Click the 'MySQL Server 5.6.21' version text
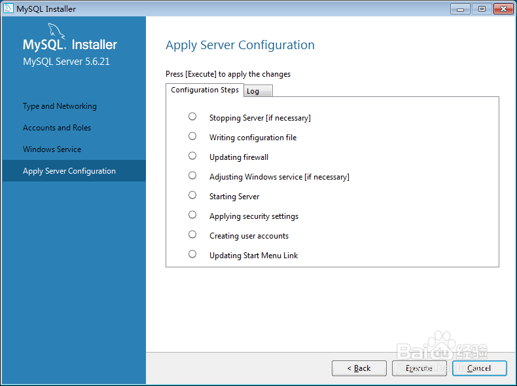The height and width of the screenshot is (386, 517). click(x=66, y=62)
